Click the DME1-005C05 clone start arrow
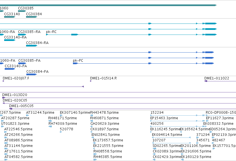The height and width of the screenshot is (161, 236). (11, 109)
